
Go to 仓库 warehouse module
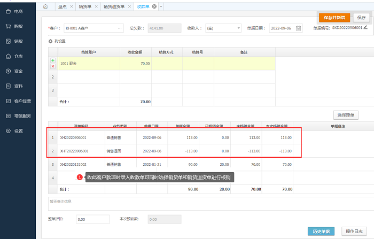18,56
